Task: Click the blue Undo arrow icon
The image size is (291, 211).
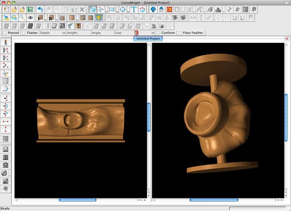Action: coord(40,10)
